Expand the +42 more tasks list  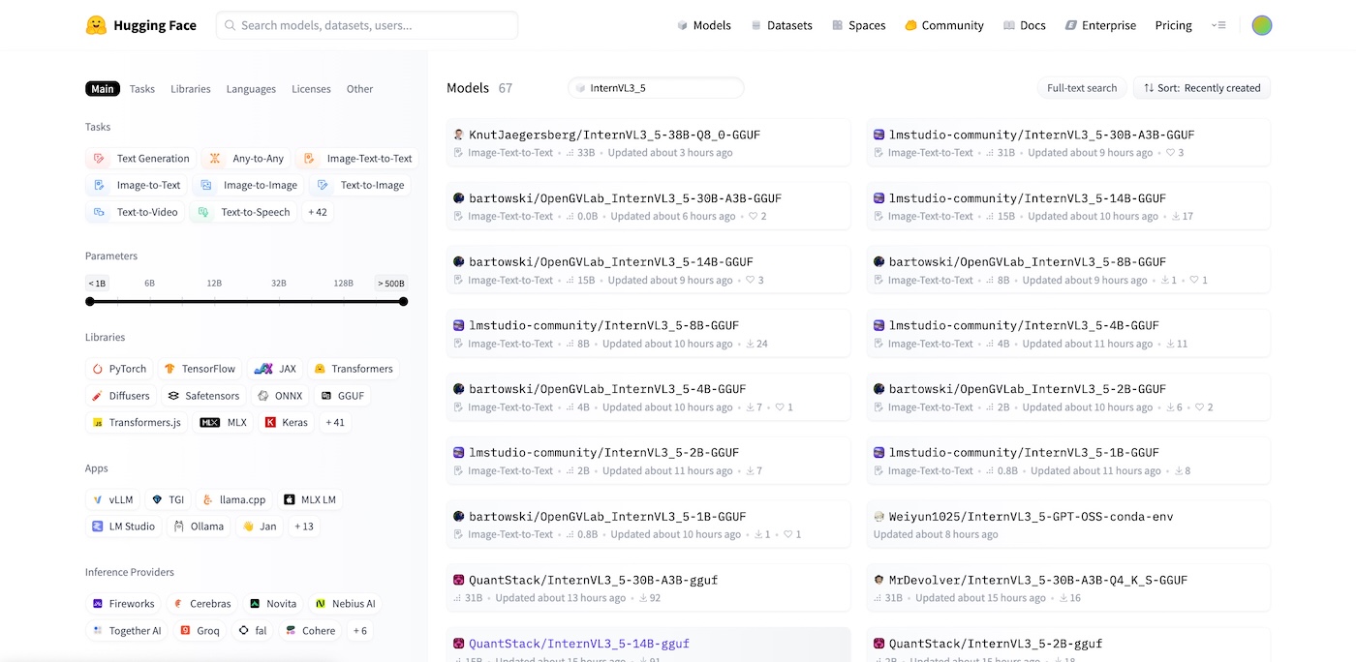pyautogui.click(x=318, y=212)
